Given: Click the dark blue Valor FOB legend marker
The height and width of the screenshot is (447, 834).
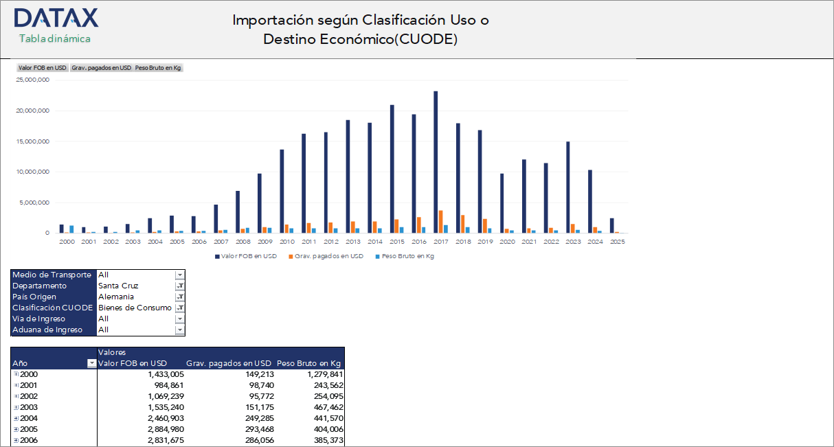Looking at the screenshot, I should pos(218,256).
